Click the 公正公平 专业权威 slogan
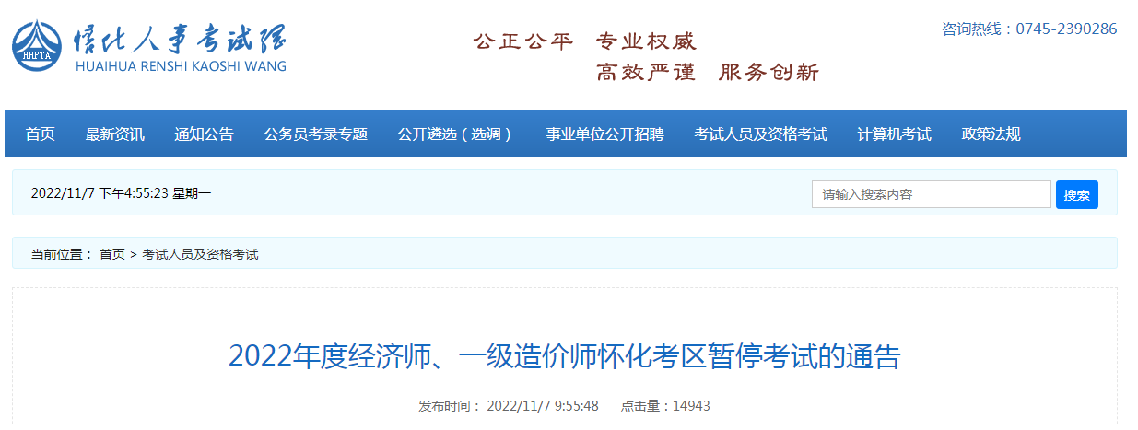The height and width of the screenshot is (430, 1138). [x=585, y=41]
